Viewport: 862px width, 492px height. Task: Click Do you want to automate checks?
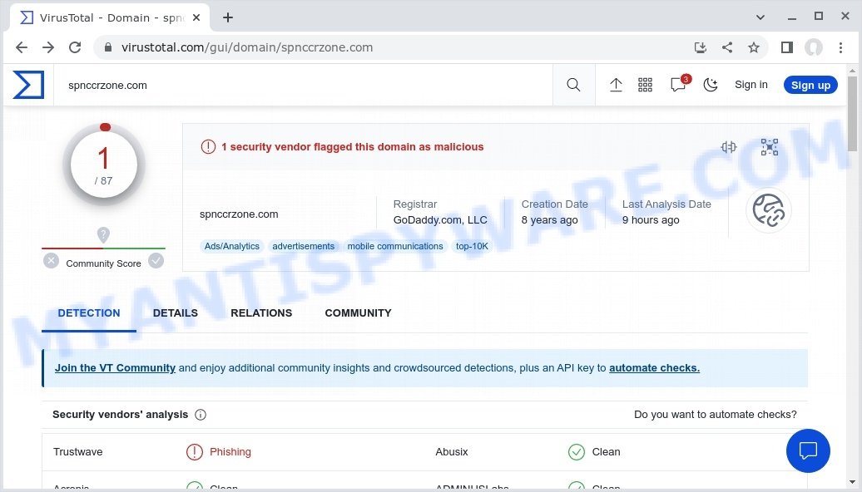click(716, 415)
